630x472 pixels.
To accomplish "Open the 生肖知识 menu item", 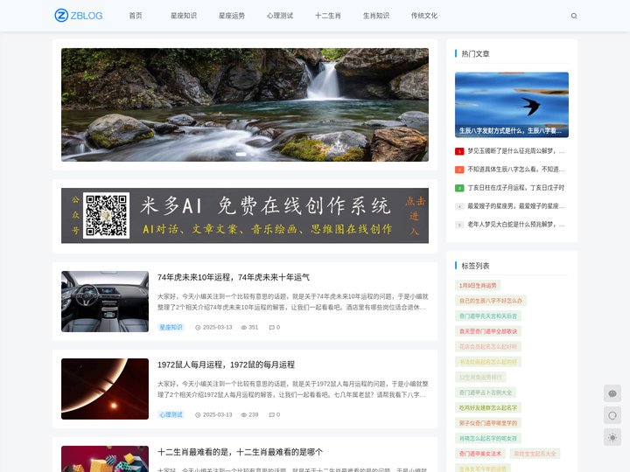I will pos(376,16).
